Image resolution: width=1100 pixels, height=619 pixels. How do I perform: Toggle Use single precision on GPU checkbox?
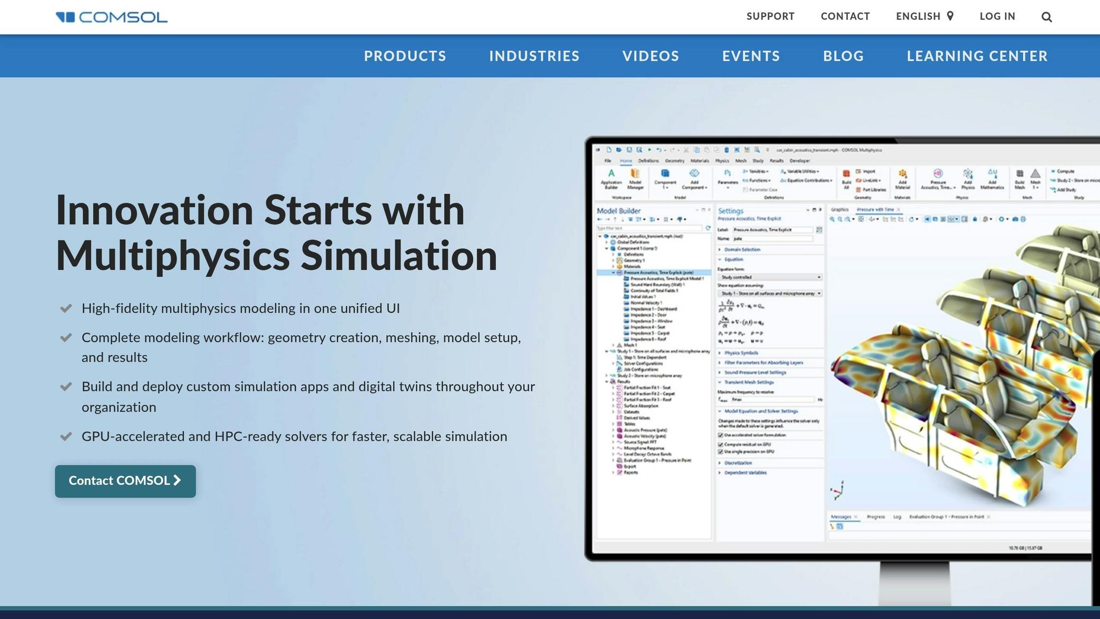tap(721, 452)
